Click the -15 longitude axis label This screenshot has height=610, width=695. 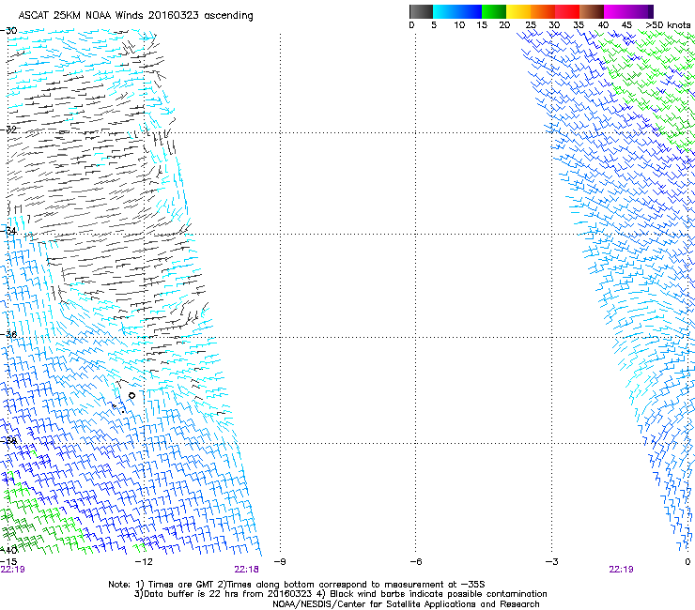coord(8,561)
